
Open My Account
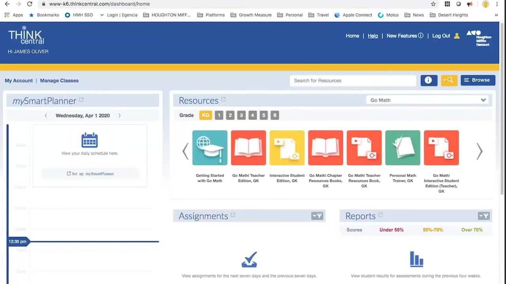click(x=19, y=80)
